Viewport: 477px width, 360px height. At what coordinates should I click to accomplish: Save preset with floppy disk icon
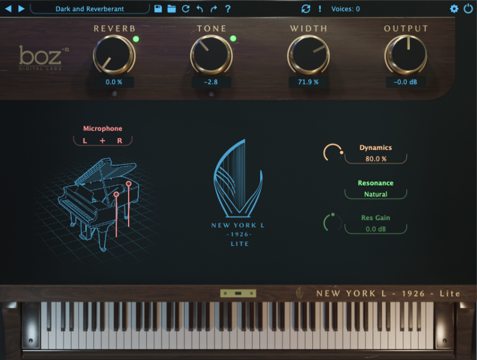[158, 8]
